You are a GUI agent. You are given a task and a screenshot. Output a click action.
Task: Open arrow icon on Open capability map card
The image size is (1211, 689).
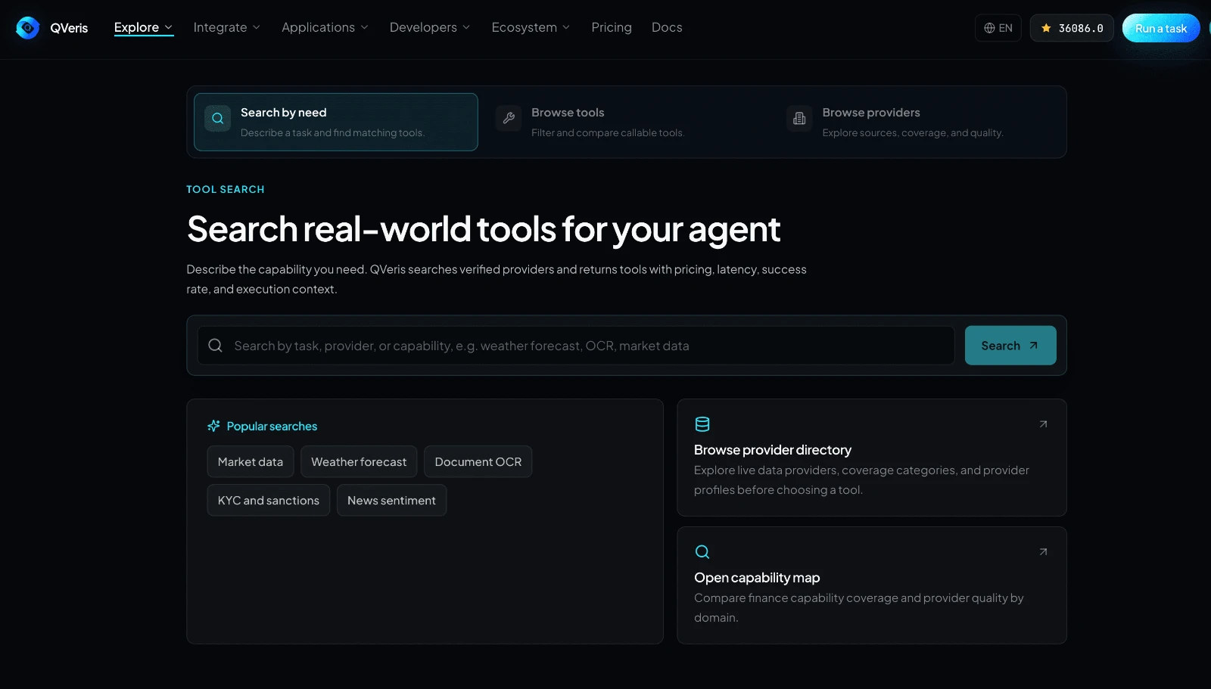[x=1043, y=552]
